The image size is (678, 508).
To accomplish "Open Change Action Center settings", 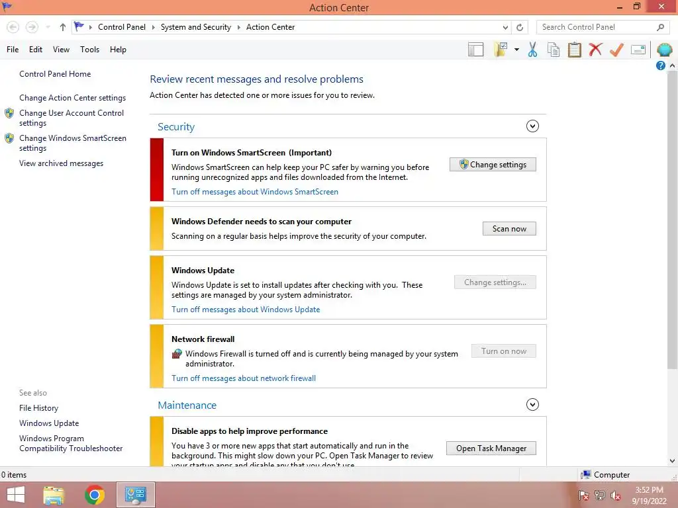I will point(72,98).
